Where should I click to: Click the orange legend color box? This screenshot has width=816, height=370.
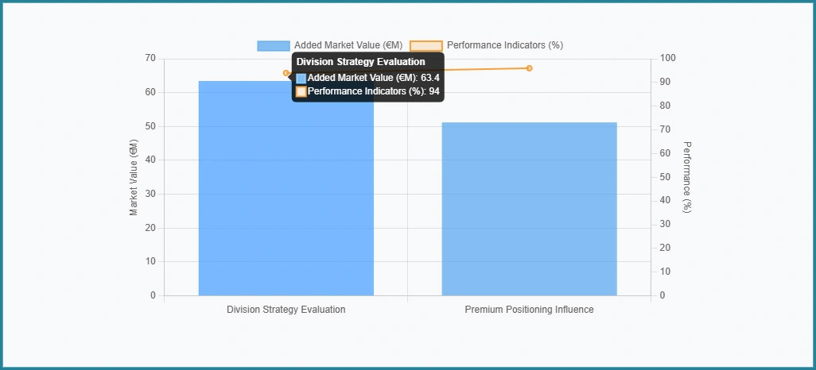(425, 45)
